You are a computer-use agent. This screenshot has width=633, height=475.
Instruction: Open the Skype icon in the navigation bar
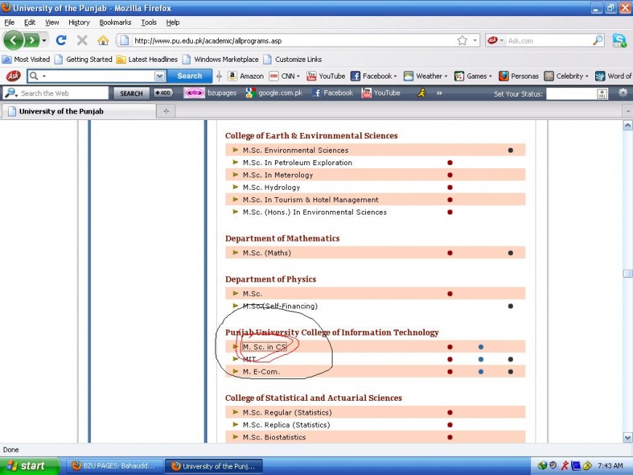619,41
